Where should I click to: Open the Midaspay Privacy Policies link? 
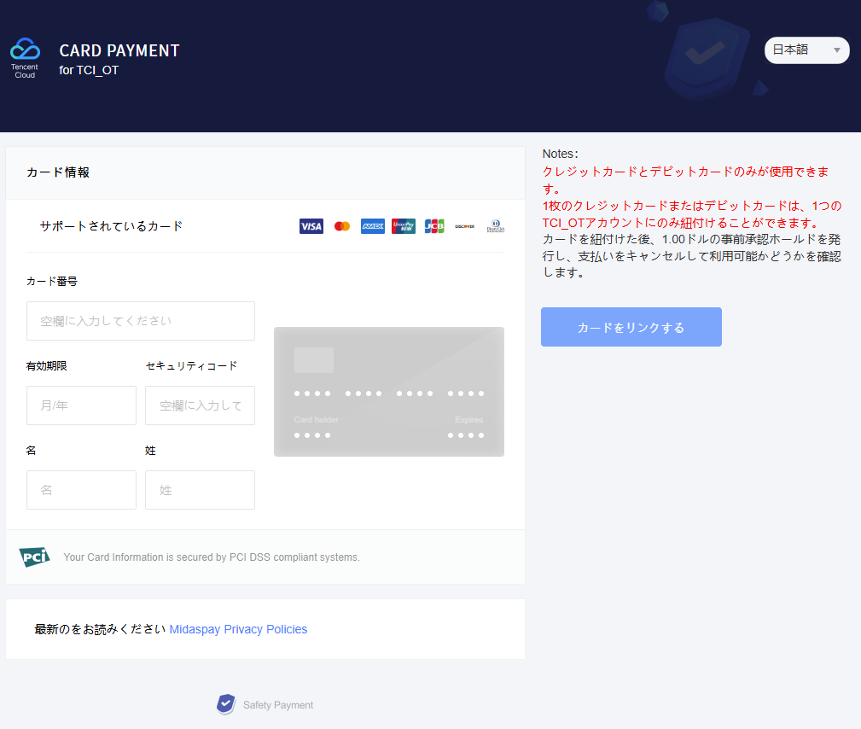238,629
